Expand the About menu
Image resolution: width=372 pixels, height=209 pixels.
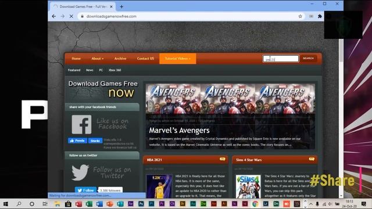[98, 59]
